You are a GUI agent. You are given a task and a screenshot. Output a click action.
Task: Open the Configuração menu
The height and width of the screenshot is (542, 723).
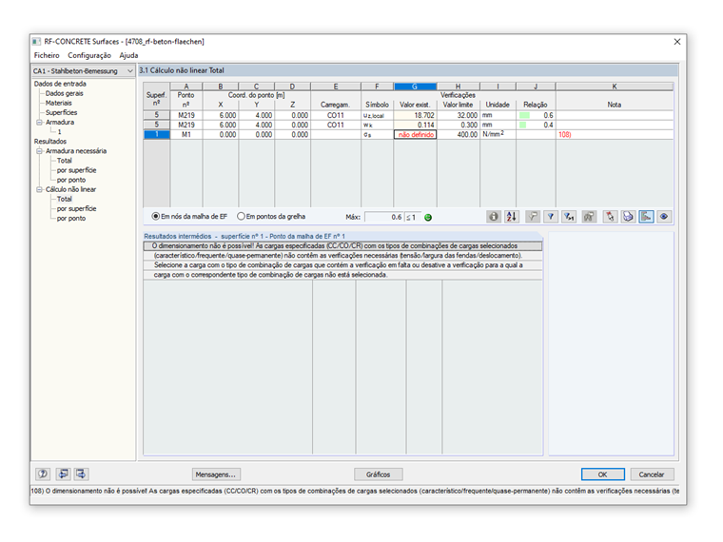coord(89,55)
